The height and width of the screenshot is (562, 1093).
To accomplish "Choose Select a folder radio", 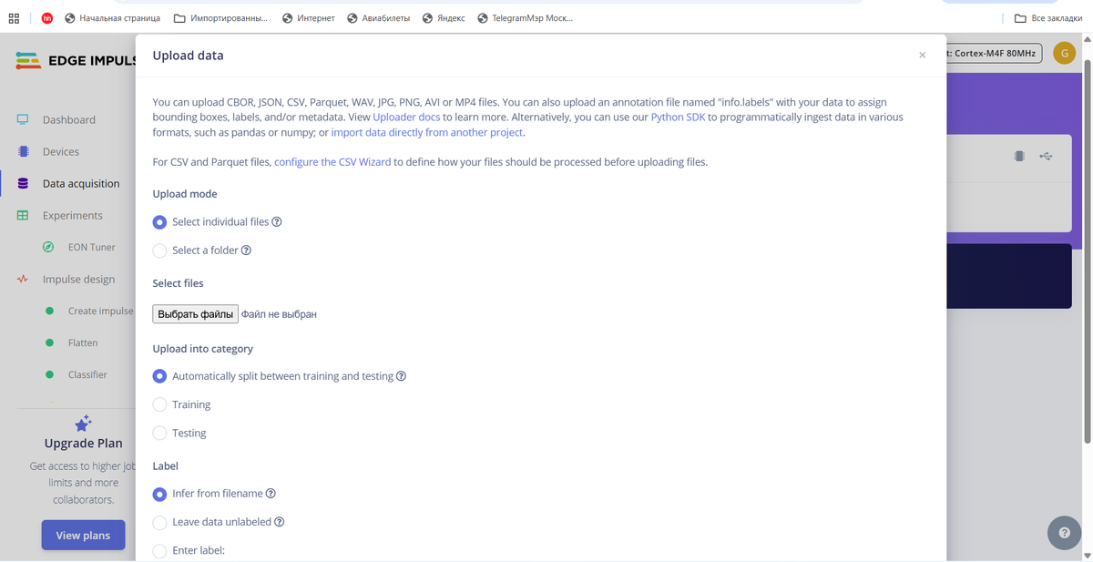I will tap(159, 250).
